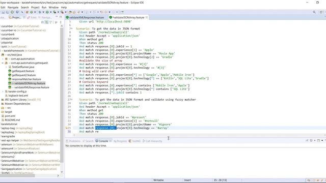Switch to the Call Hierarchy tab
Screen dimensions: 326x183
coord(152,141)
